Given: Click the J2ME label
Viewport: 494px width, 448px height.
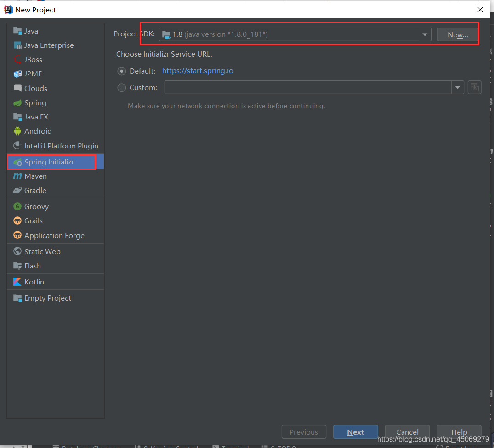Looking at the screenshot, I should [x=33, y=74].
